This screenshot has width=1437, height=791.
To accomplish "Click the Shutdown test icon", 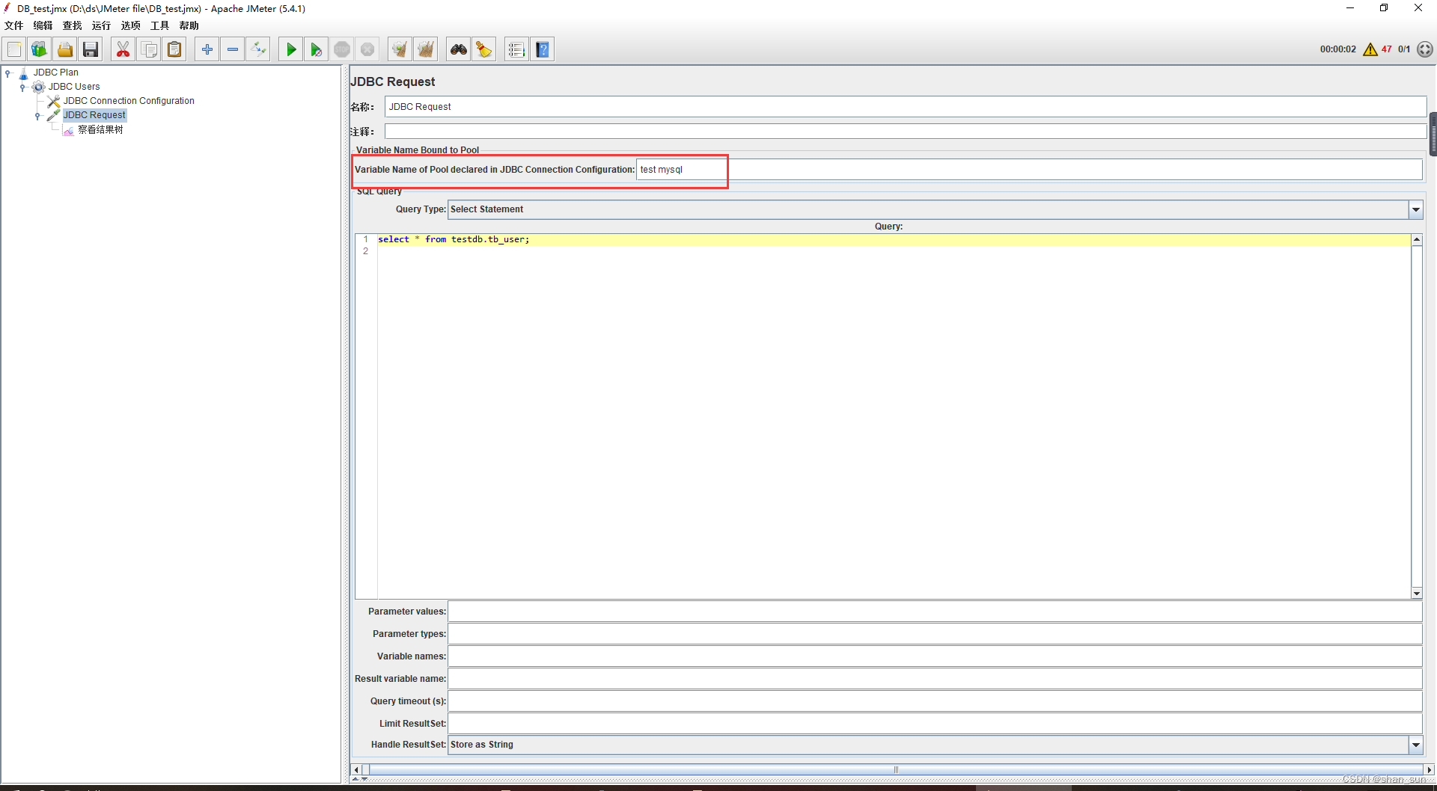I will 367,49.
